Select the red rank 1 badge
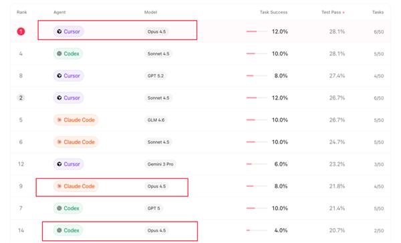Image resolution: width=401 pixels, height=243 pixels. coord(21,31)
